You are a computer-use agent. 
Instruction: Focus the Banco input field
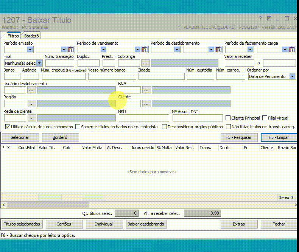(x=12, y=76)
